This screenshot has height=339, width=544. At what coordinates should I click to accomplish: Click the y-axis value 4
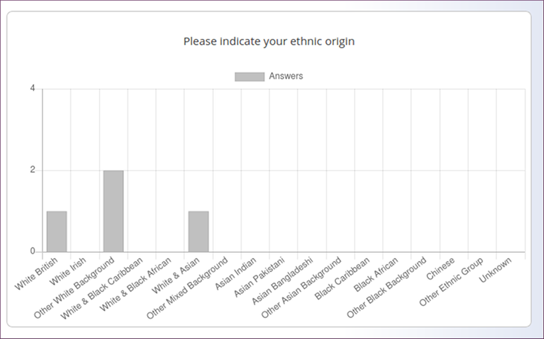[x=32, y=89]
